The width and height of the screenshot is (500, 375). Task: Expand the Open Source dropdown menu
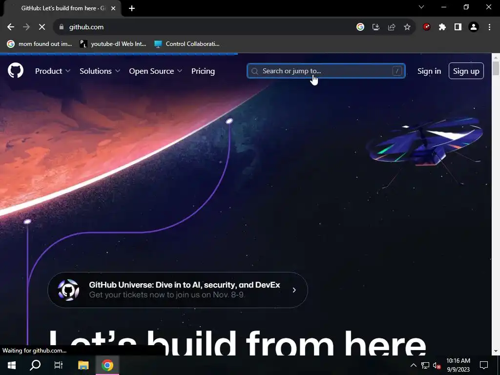click(156, 71)
